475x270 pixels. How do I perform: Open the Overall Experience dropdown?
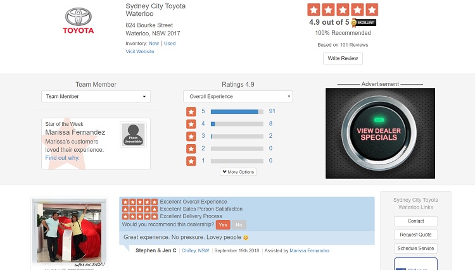[x=237, y=97]
